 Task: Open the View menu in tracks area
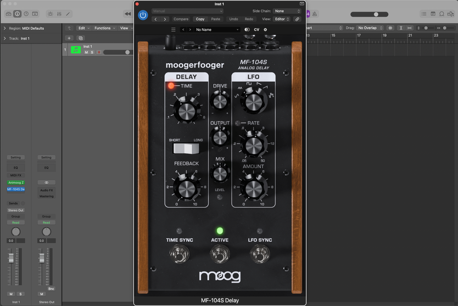click(126, 28)
